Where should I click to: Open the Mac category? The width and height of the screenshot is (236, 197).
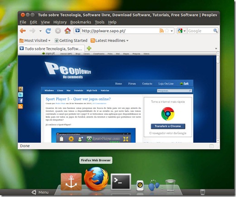pyautogui.click(x=68, y=90)
